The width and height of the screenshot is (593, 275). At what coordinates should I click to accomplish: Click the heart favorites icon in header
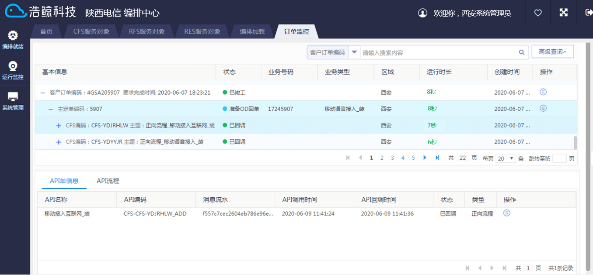538,13
